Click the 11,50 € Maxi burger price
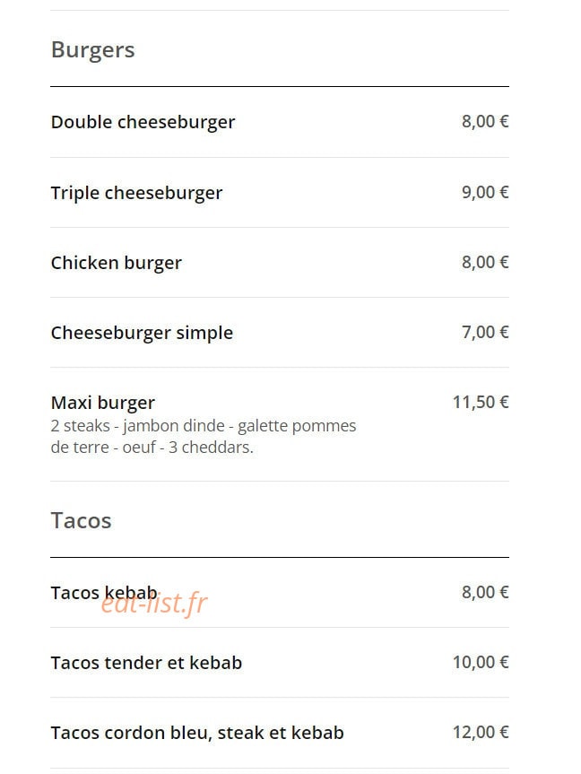581x774 pixels. coord(481,403)
